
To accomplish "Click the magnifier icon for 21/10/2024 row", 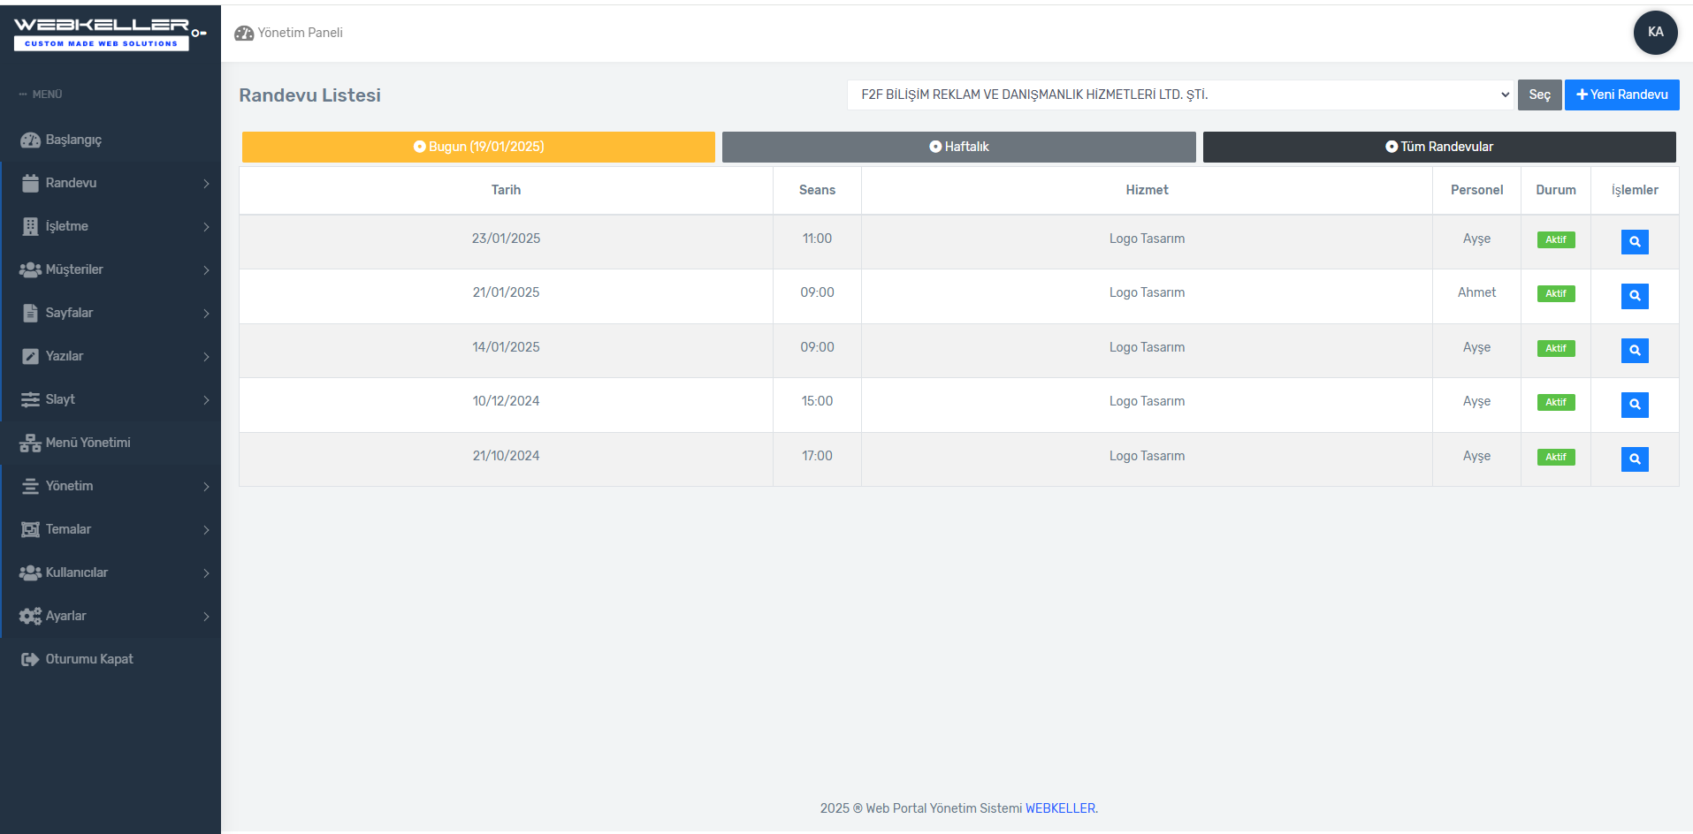I will 1635,459.
